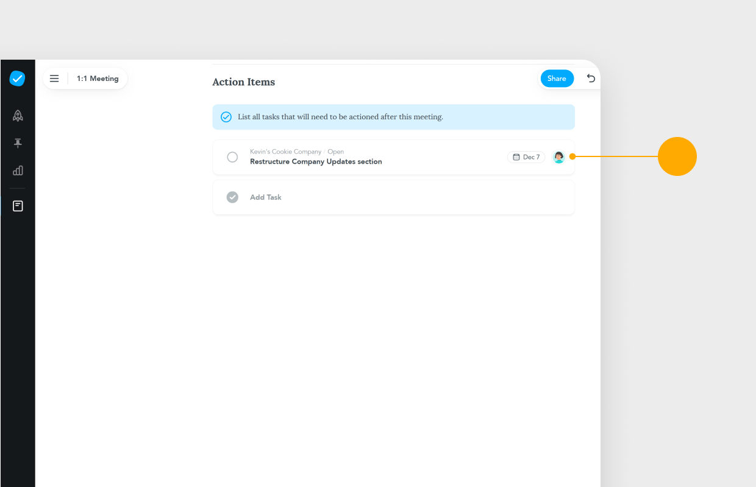Image resolution: width=756 pixels, height=487 pixels.
Task: Open the 1:1 Meeting title menu
Action: coord(98,78)
